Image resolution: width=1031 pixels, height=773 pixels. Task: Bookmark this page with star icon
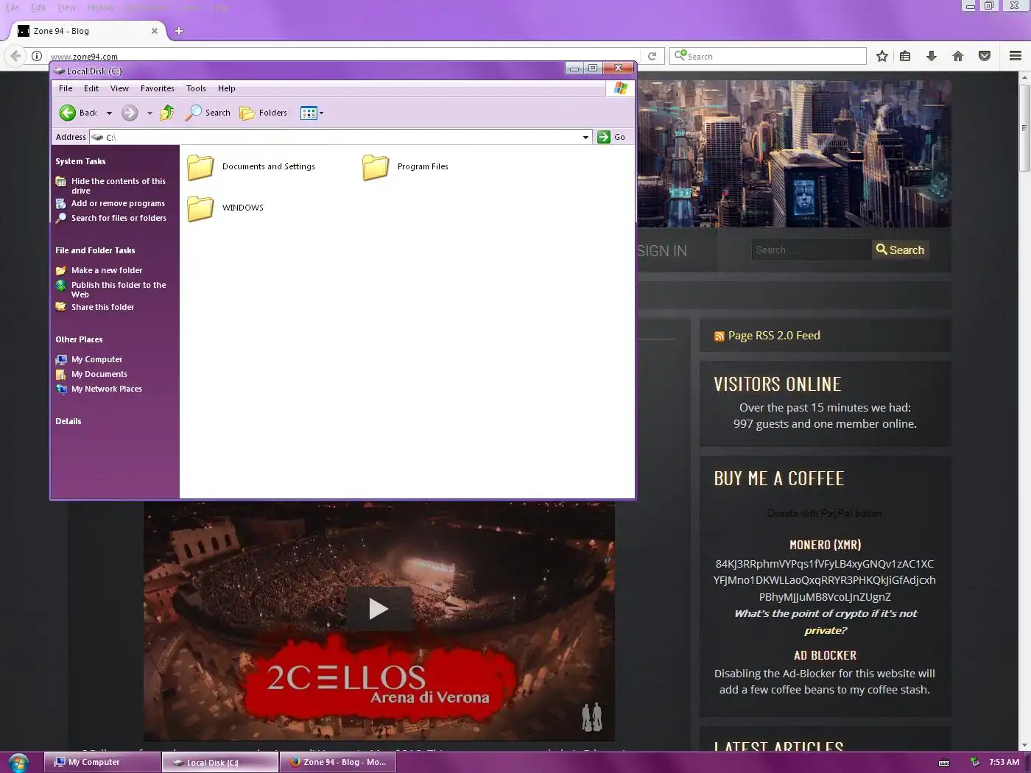coord(882,56)
